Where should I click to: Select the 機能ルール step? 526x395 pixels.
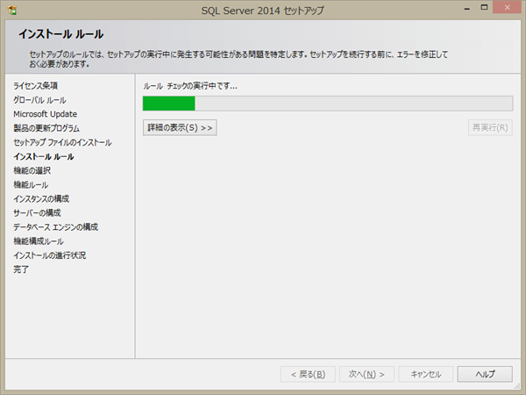pos(31,184)
